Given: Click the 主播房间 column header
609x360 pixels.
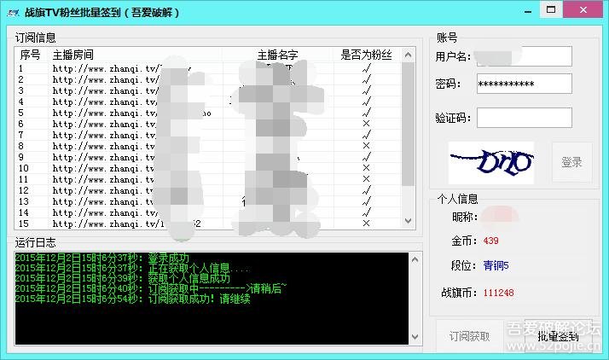Looking at the screenshot, I should point(136,55).
